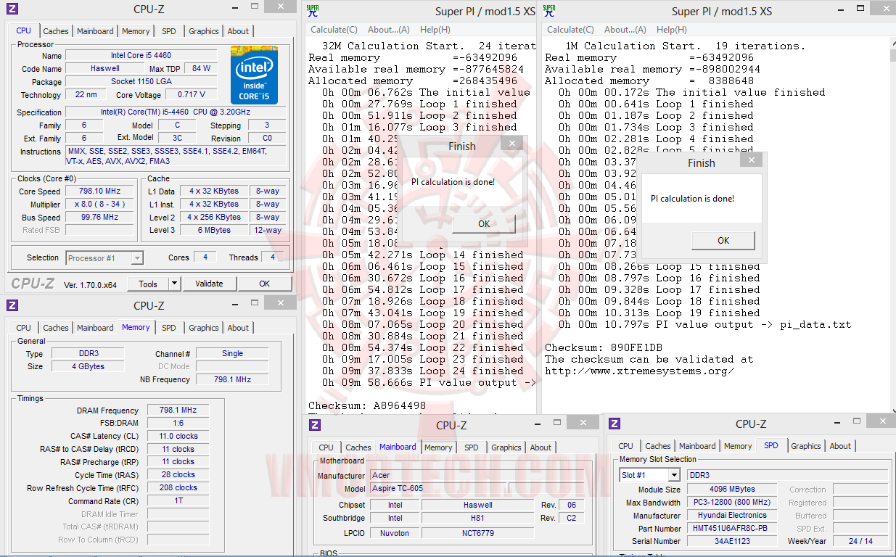Click the Level 3 cache value 6 MBytes
The height and width of the screenshot is (557, 896).
[214, 230]
